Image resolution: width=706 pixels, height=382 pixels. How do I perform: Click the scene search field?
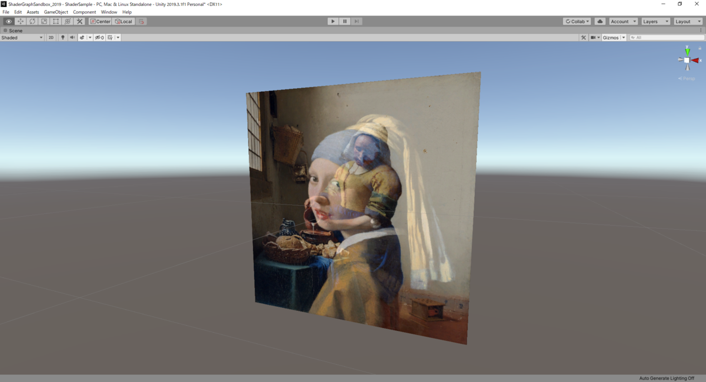[666, 38]
